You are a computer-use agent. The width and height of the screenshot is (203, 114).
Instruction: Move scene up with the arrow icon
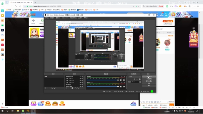(52, 88)
